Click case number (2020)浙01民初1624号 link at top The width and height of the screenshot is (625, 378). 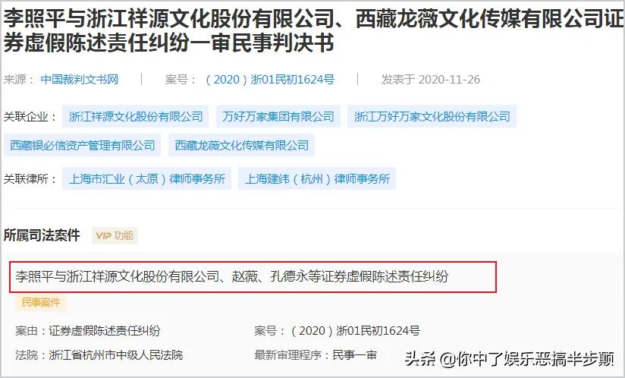(270, 80)
